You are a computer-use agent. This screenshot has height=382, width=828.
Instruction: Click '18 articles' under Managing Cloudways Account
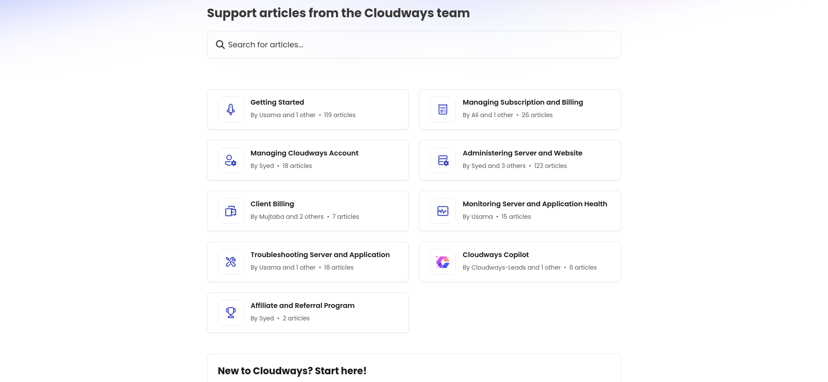[297, 166]
